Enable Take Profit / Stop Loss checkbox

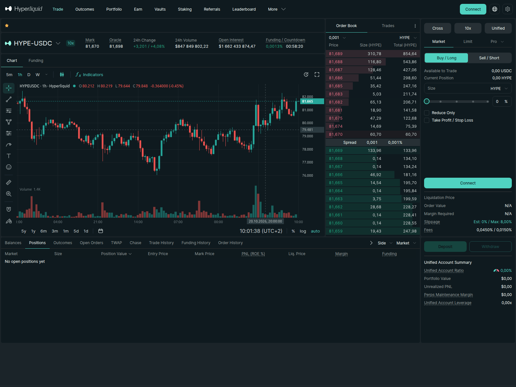(x=427, y=120)
